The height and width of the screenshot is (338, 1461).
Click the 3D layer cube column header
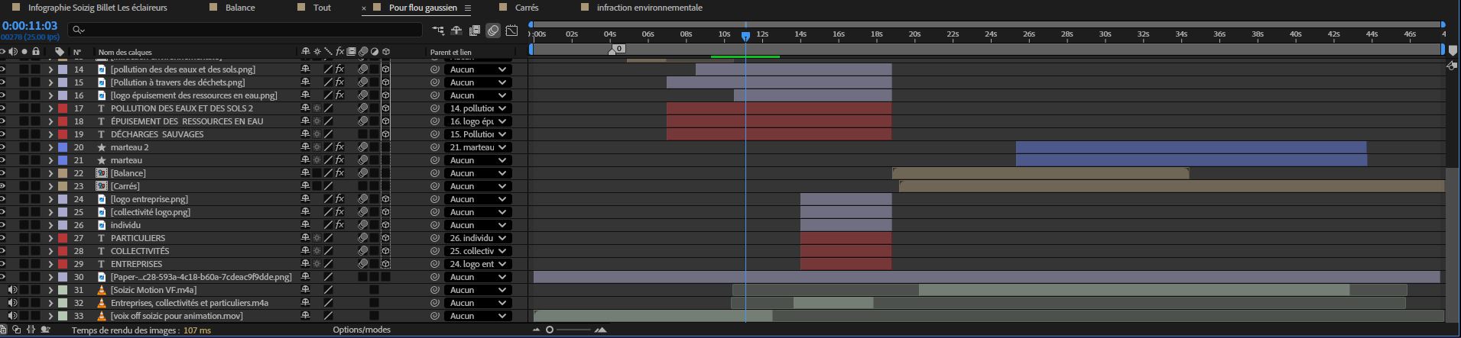[386, 52]
